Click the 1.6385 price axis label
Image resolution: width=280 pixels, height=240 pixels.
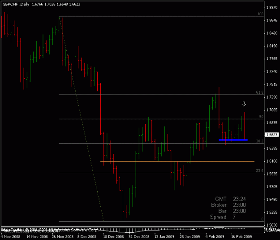272,148
